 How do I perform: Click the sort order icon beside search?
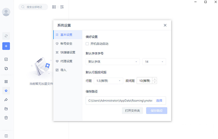pos(62,7)
